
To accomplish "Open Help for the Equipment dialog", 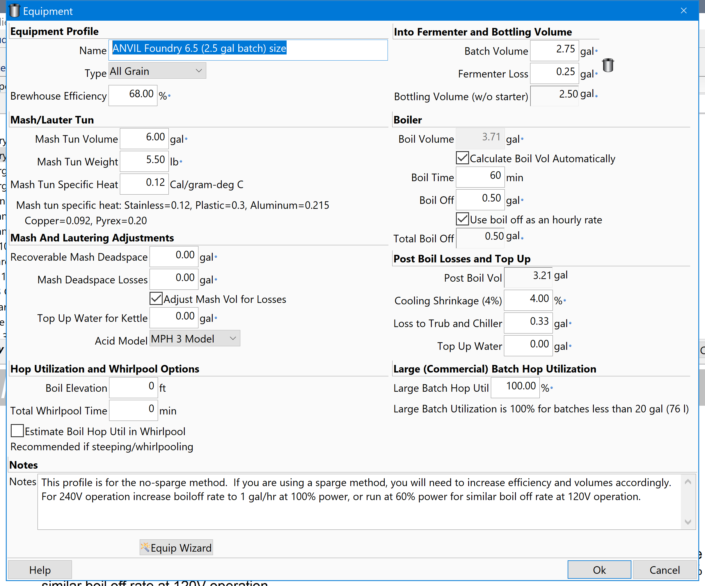I will (x=40, y=570).
